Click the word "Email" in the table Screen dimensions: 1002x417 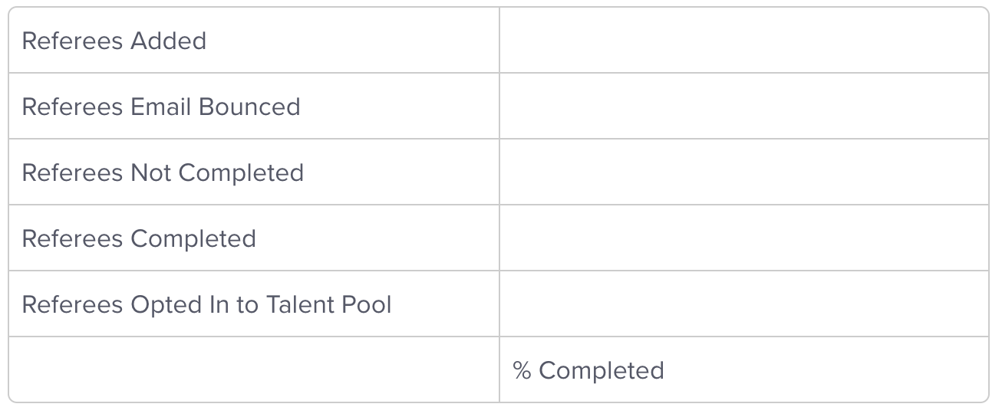coord(161,107)
